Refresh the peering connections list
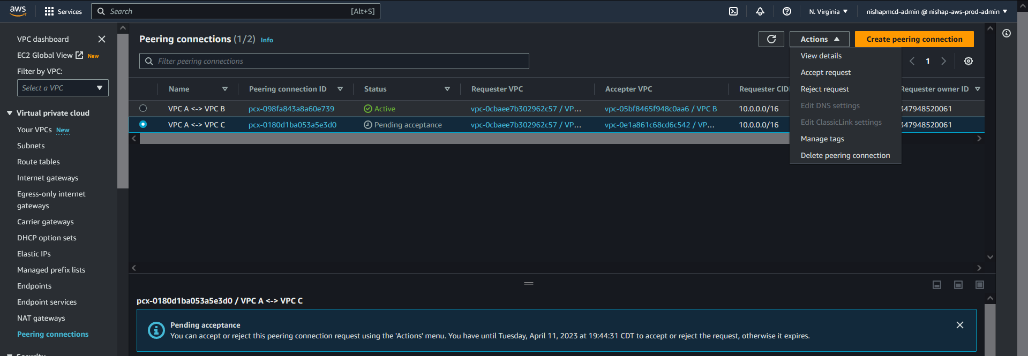This screenshot has width=1028, height=356. [771, 39]
